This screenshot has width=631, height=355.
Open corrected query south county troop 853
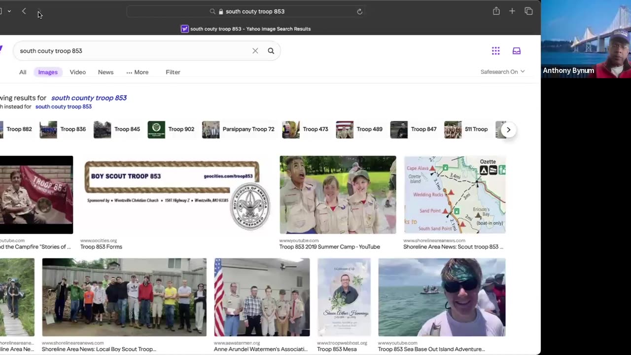(x=89, y=98)
